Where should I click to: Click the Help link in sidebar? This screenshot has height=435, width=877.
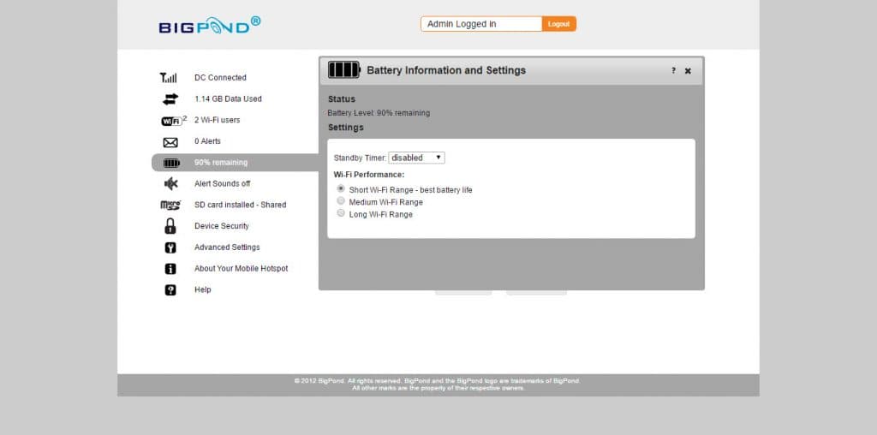pos(202,290)
